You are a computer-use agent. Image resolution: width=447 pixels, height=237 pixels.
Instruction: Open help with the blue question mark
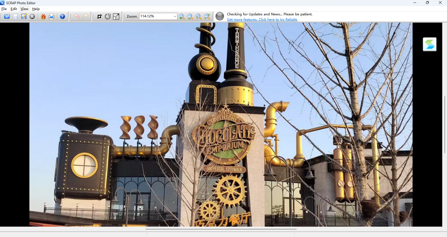point(62,16)
